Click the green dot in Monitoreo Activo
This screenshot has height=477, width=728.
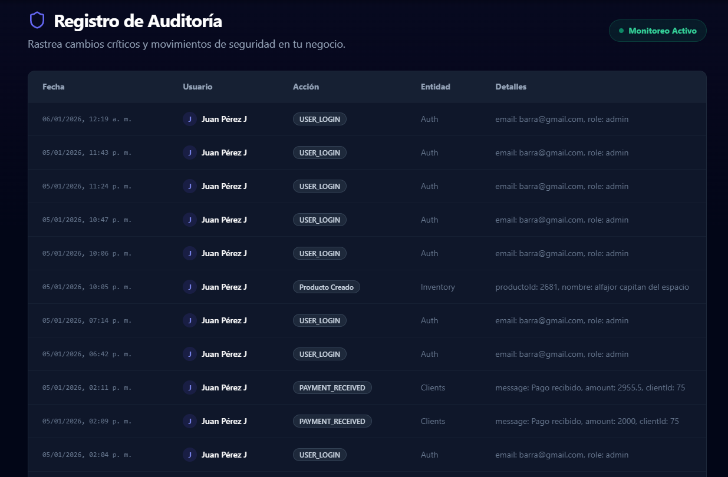pyautogui.click(x=621, y=31)
